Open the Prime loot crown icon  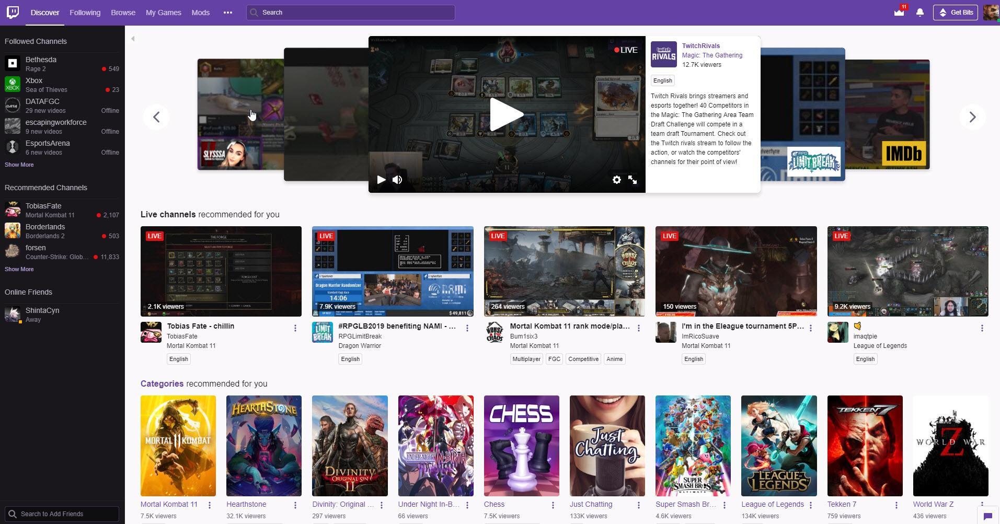[x=899, y=12]
